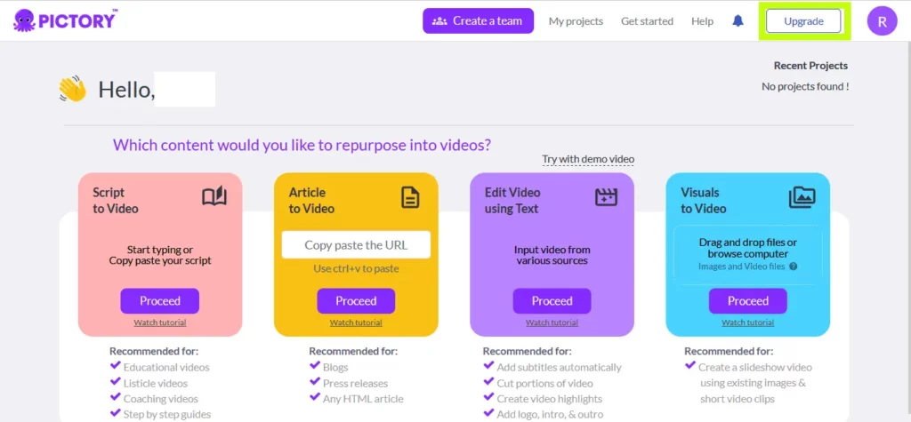Open Watch tutorial for Edit Video using Text

pos(552,322)
